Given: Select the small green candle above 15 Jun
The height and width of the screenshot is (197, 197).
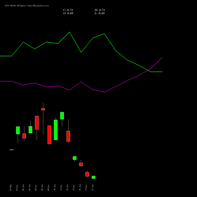Looking at the screenshot, I should click(x=74, y=158).
